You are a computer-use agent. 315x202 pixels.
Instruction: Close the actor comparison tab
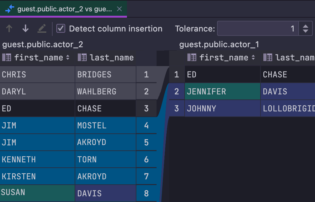click(x=119, y=9)
